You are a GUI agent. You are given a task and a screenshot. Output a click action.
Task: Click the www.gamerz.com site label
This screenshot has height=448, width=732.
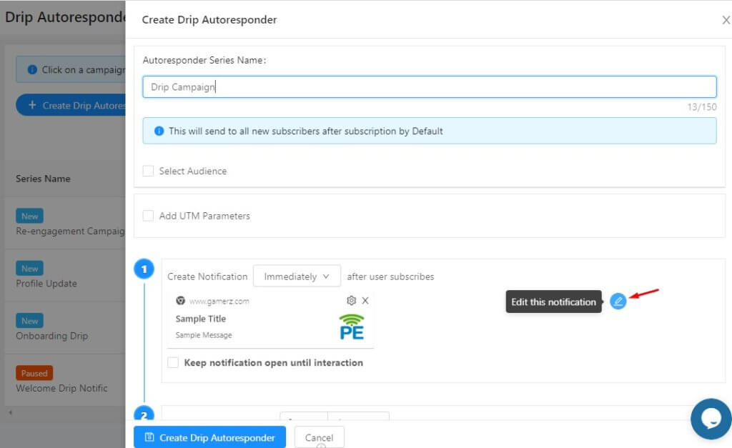219,302
